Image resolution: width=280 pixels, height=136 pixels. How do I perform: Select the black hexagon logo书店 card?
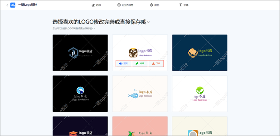pos(80,53)
